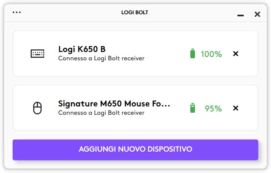
Task: Remove the Signature M650 Mouse device
Action: point(236,108)
